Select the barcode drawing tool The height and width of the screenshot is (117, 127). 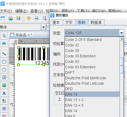4,109
